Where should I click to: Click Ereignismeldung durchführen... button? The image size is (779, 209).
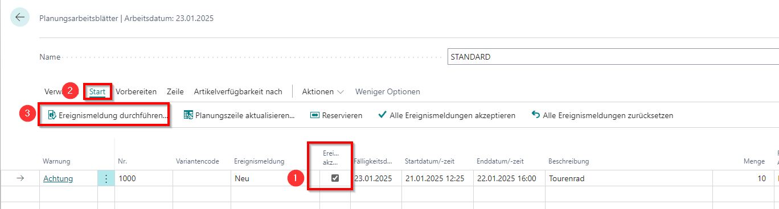[x=108, y=115]
